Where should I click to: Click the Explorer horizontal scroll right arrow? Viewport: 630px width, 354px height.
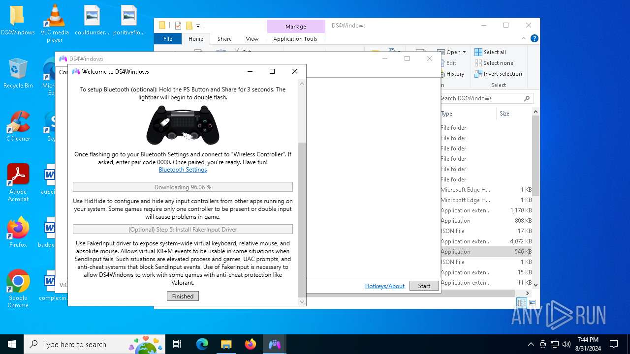[x=528, y=293]
